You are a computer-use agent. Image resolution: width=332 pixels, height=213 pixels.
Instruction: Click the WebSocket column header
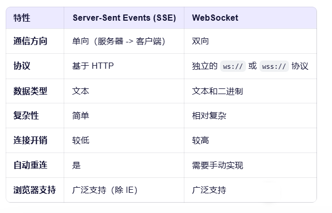pos(215,18)
